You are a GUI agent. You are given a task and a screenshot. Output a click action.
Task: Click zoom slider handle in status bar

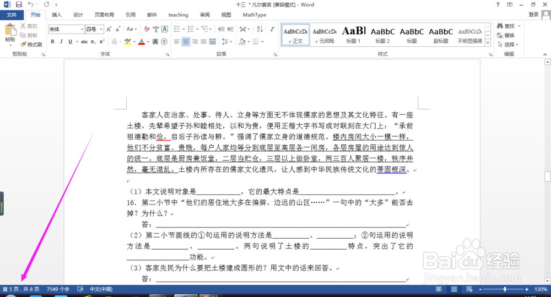click(x=505, y=289)
